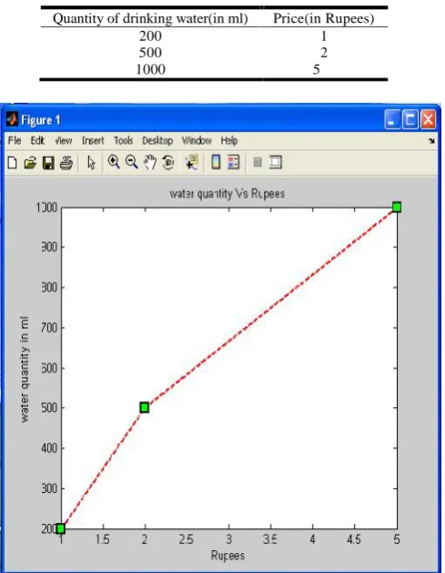Click the x-axis tick label 2.5
The height and width of the screenshot is (573, 445).
(187, 539)
